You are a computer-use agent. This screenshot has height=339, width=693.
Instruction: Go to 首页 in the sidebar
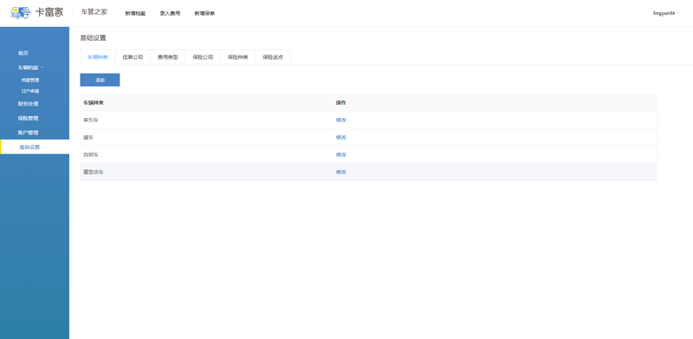(23, 53)
